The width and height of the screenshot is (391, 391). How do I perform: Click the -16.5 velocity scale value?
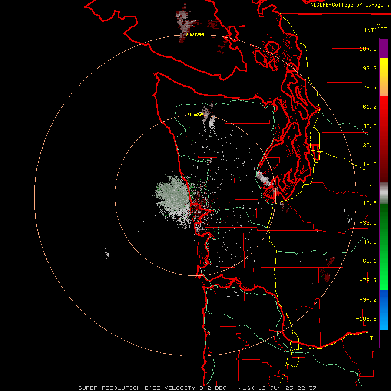(x=368, y=203)
